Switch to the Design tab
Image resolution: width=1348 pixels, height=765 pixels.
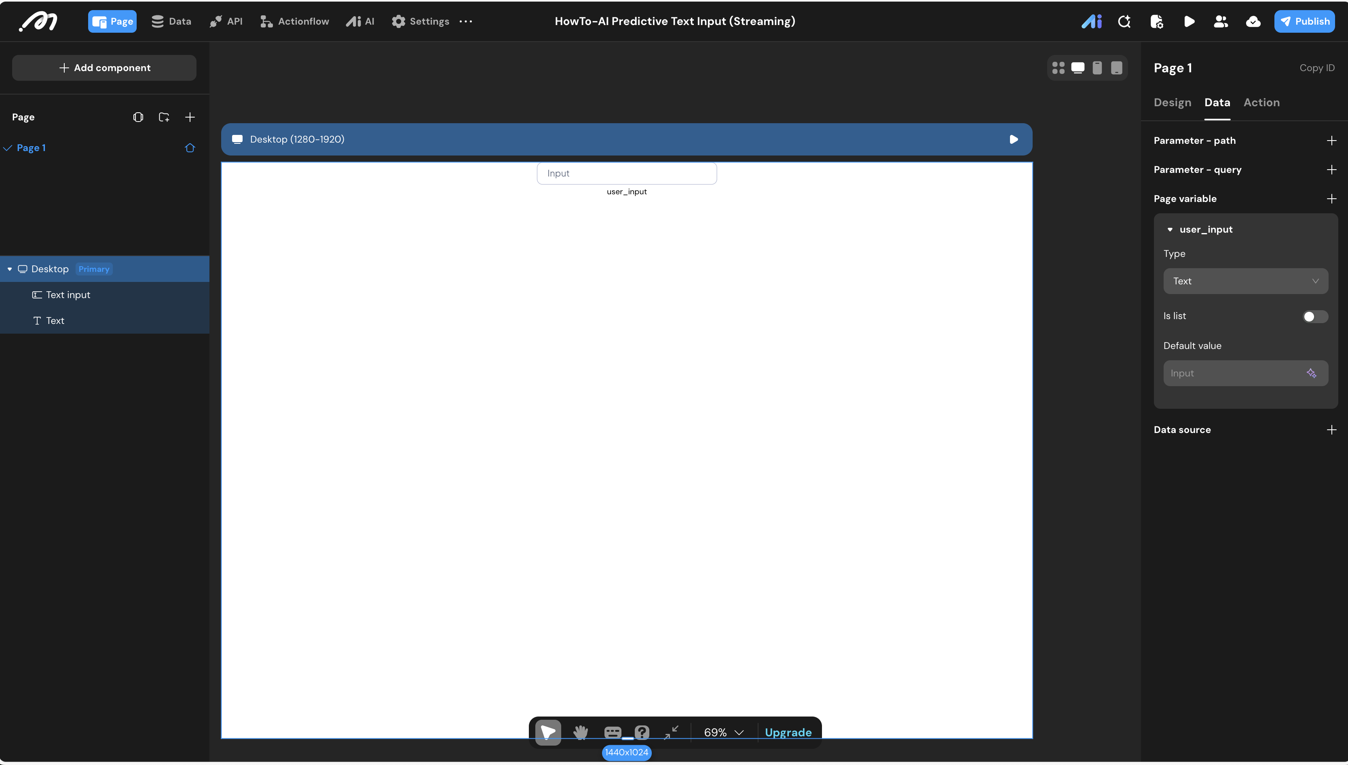pos(1172,103)
